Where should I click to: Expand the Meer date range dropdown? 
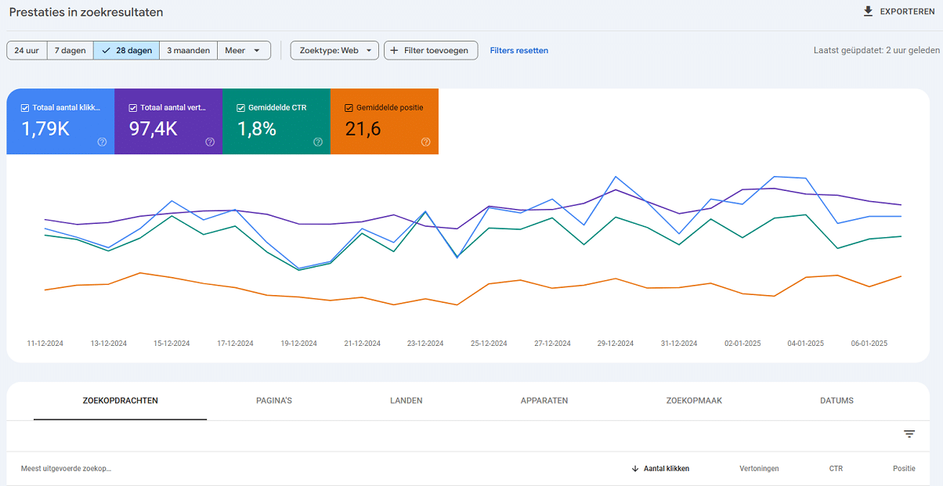pyautogui.click(x=244, y=51)
